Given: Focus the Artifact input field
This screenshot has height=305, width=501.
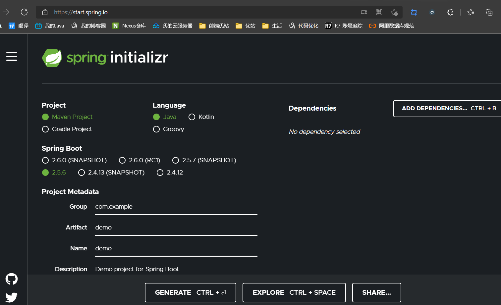Looking at the screenshot, I should [x=176, y=228].
